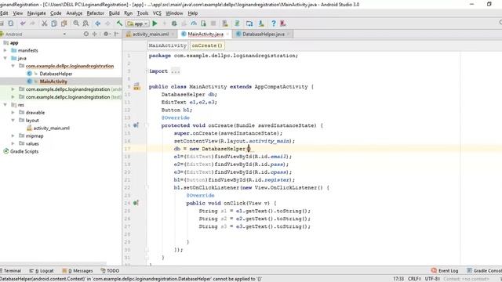Open the Event Log
The width and height of the screenshot is (502, 282).
click(445, 271)
